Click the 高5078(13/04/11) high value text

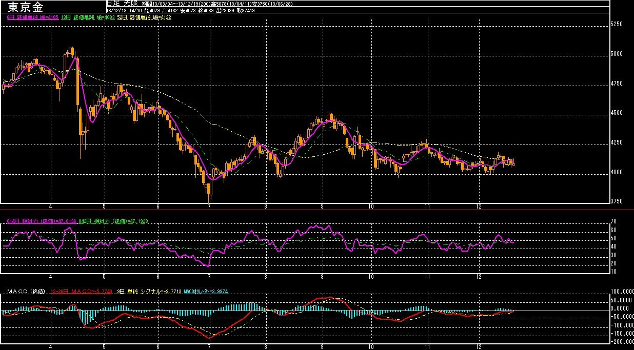231,4
